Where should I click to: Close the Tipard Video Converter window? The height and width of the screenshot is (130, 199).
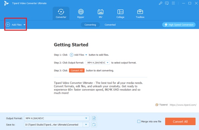196,3
